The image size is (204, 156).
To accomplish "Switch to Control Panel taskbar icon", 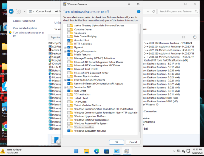I will [117, 151].
